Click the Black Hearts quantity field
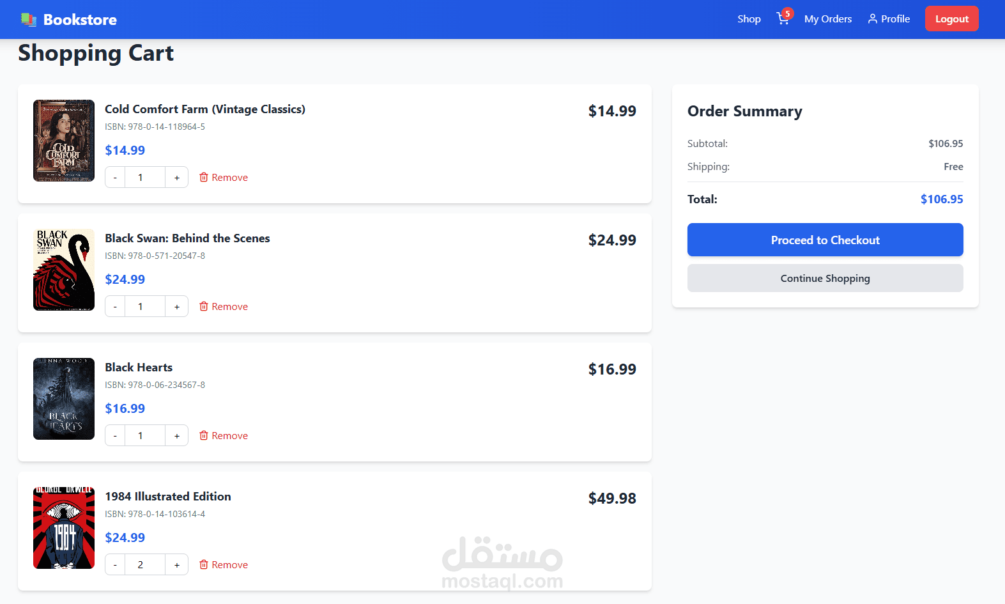The height and width of the screenshot is (604, 1005). click(145, 436)
